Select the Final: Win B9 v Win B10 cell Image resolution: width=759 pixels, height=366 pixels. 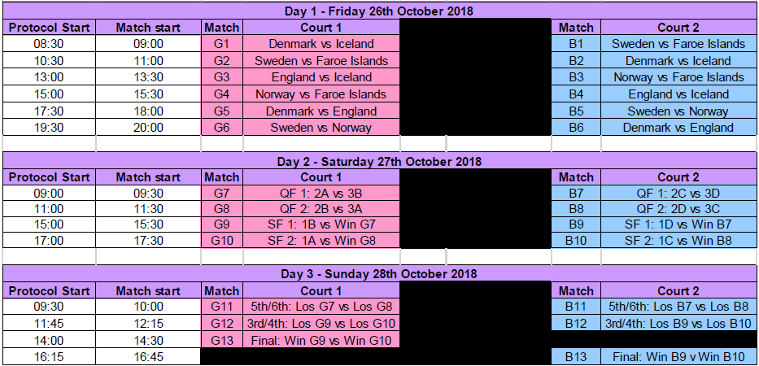678,357
